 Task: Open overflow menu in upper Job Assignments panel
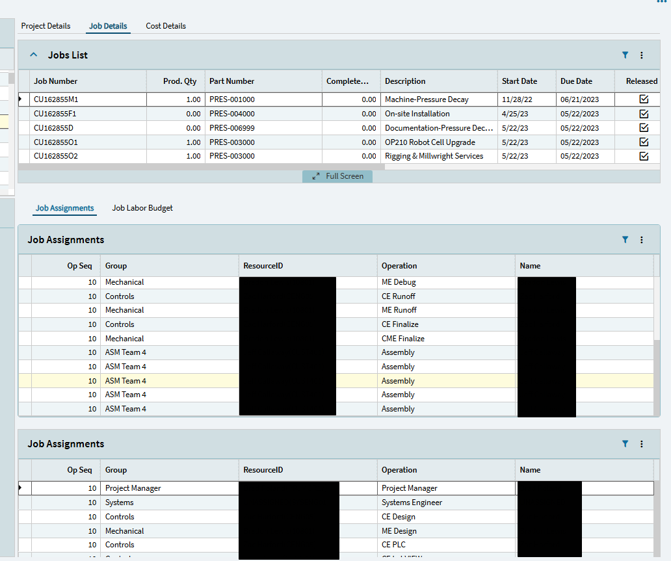pos(642,240)
